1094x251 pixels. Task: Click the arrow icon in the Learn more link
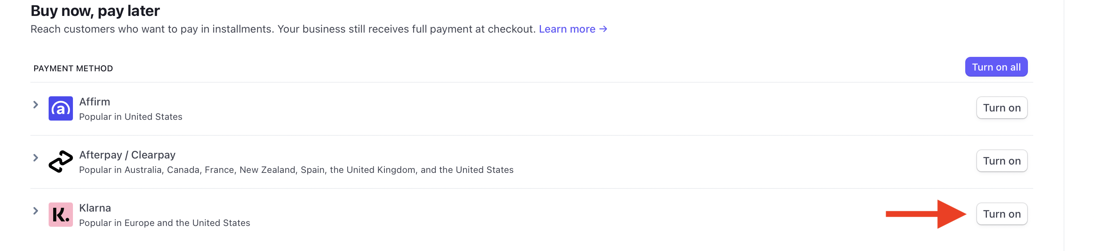[x=602, y=29]
